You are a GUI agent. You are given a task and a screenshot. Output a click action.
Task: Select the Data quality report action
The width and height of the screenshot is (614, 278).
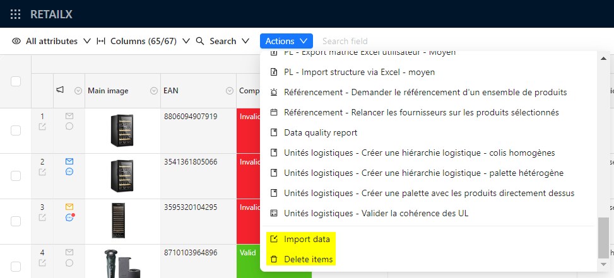tap(321, 132)
